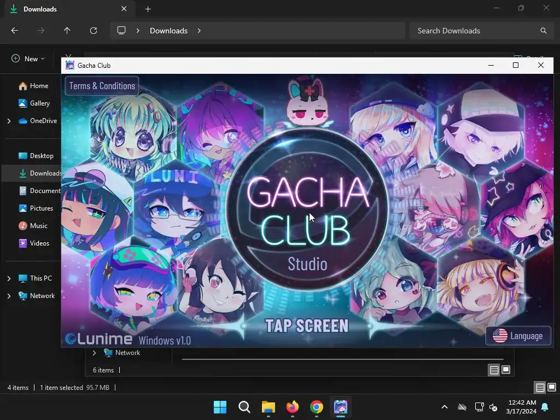Click the Lunime logo in Gacha Club

point(98,339)
